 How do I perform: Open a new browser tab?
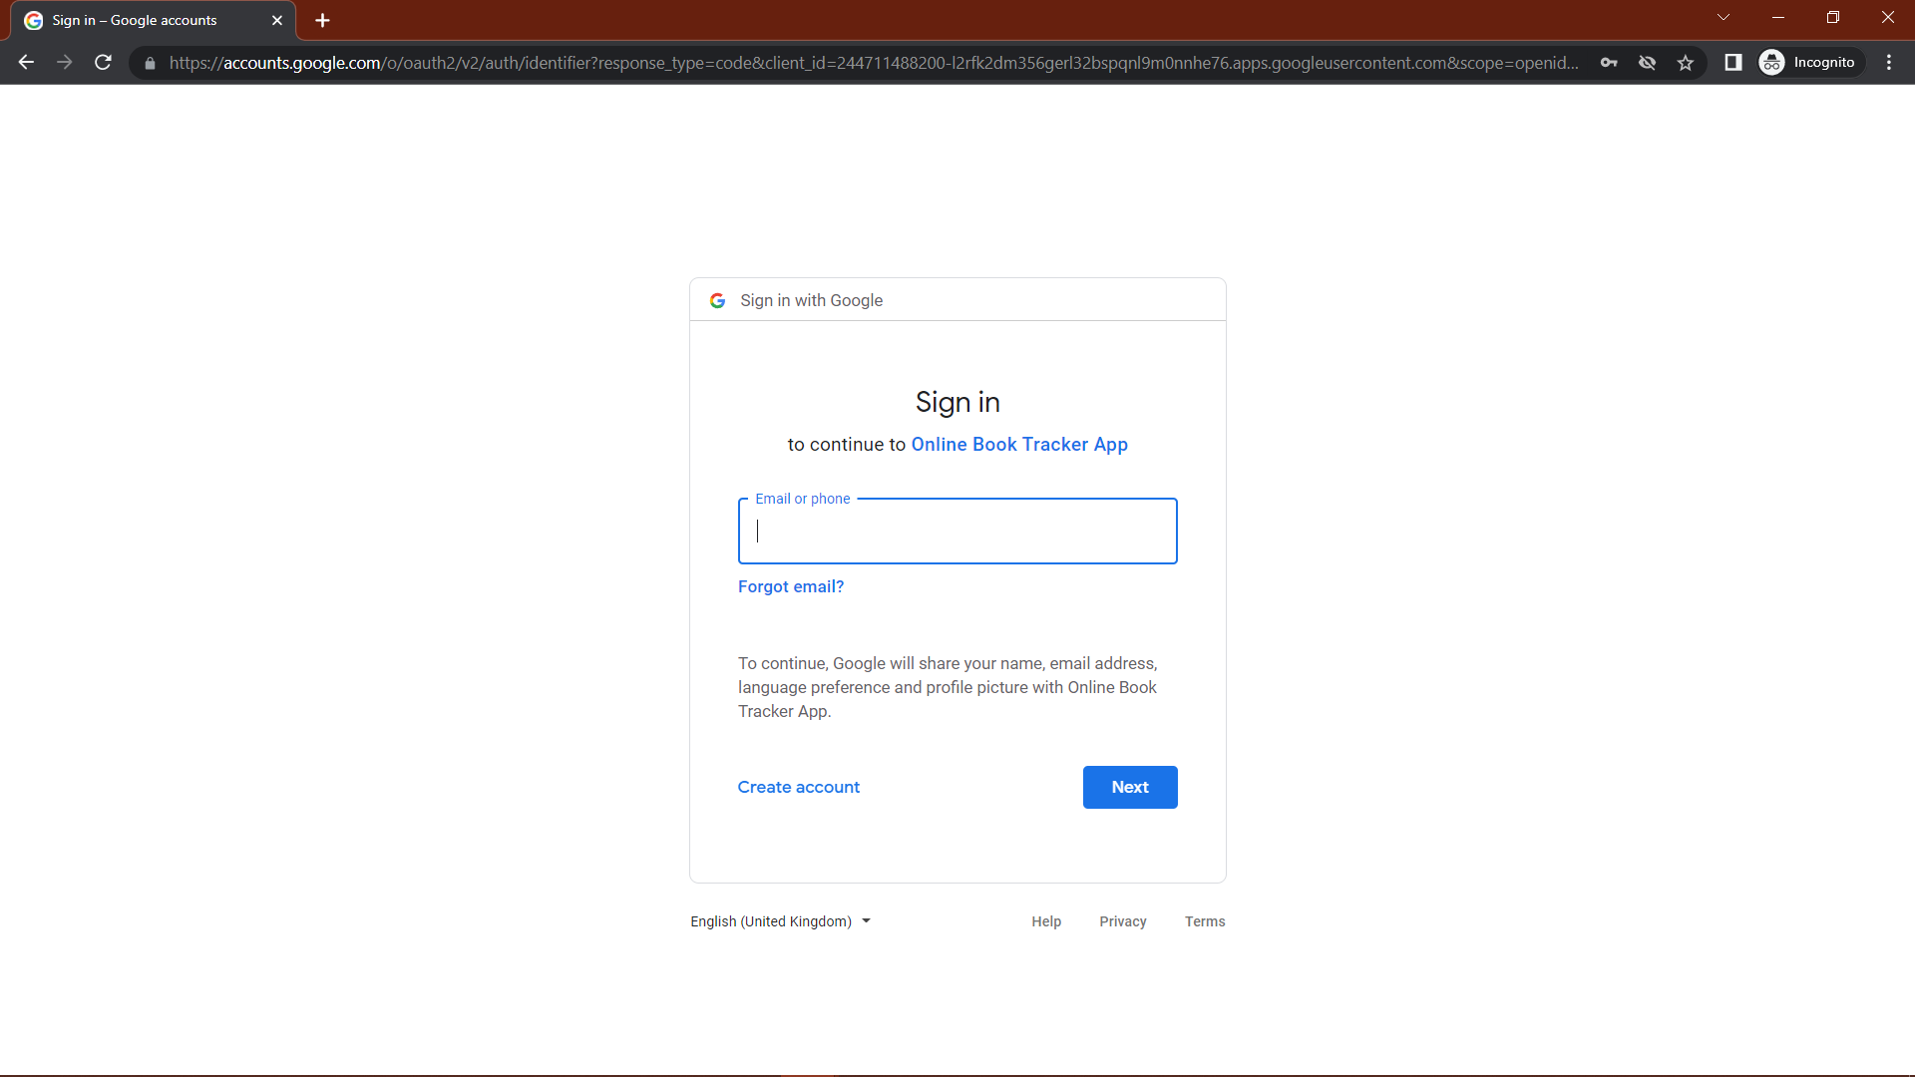(322, 20)
